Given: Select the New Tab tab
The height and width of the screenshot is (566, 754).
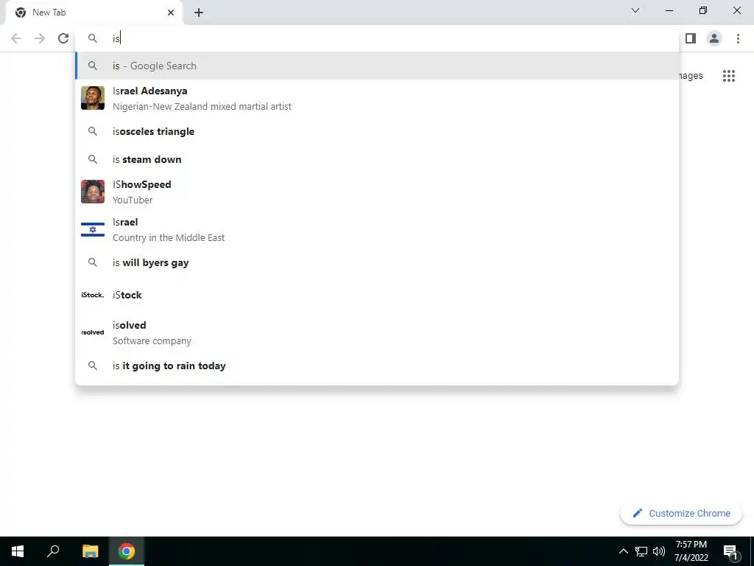Looking at the screenshot, I should pyautogui.click(x=94, y=13).
